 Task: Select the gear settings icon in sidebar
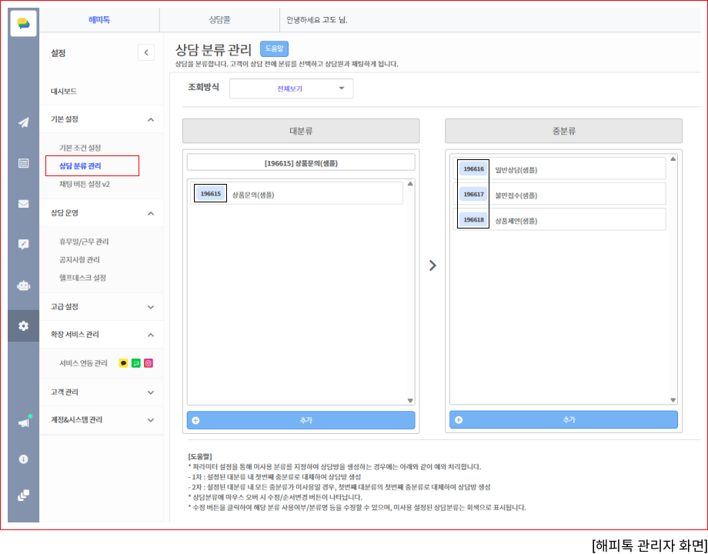click(24, 325)
